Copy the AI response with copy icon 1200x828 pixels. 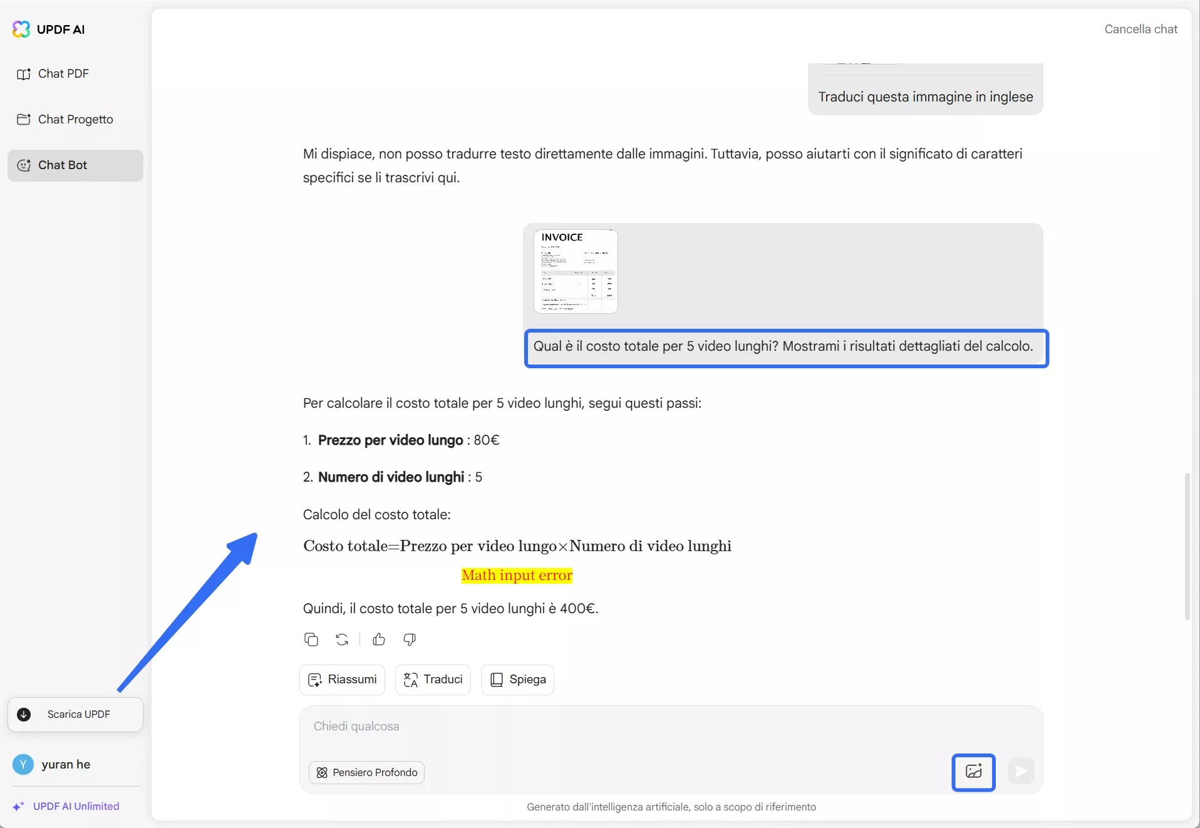click(x=311, y=639)
